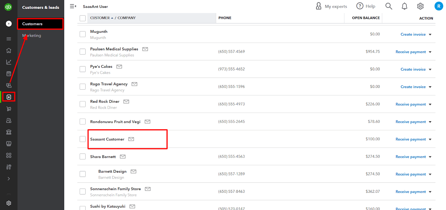The image size is (446, 210).
Task: Open the user profile avatar R
Action: tap(439, 6)
